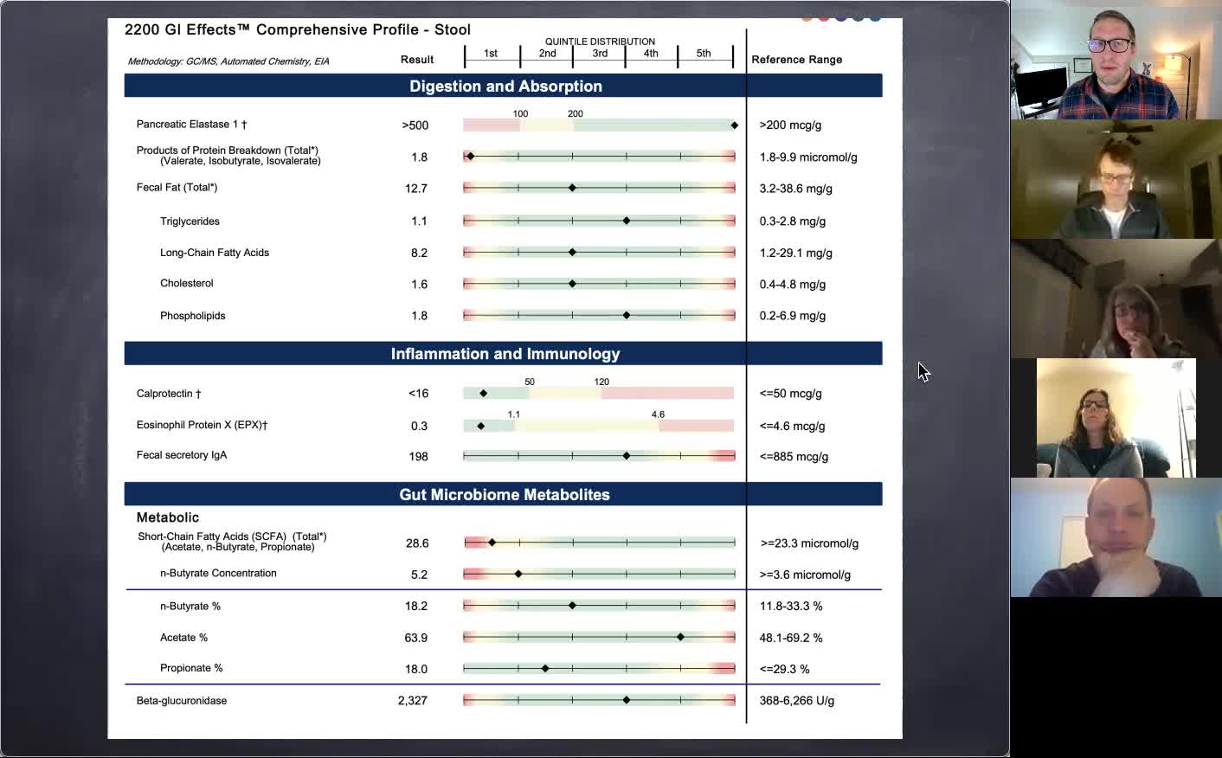Screen dimensions: 1222x758
Task: Click the '3rd' quintile column label
Action: (600, 54)
